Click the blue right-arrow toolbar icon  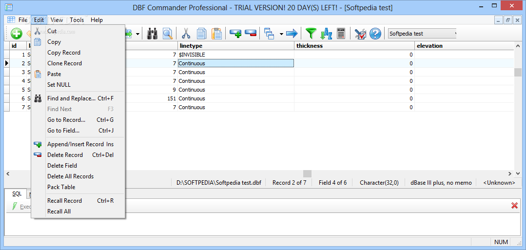292,34
